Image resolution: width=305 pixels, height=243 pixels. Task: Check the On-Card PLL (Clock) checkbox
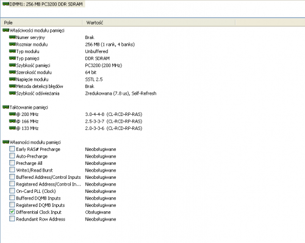point(12,191)
